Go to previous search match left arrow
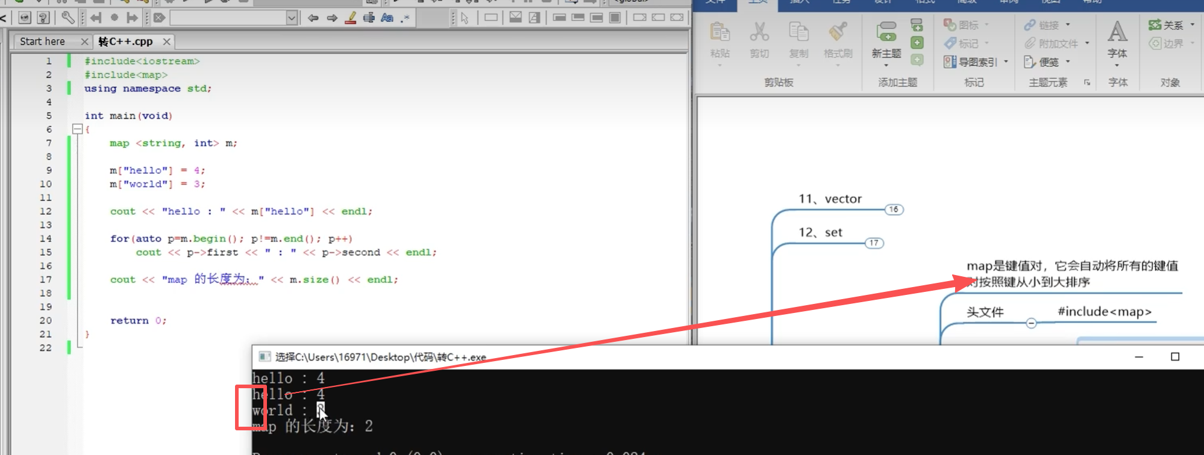This screenshot has width=1204, height=455. [x=313, y=17]
